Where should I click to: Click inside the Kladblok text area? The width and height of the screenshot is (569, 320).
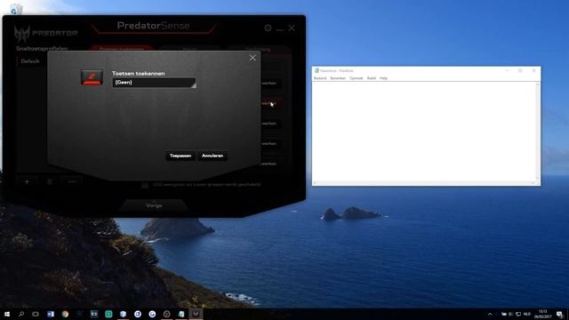tap(424, 131)
